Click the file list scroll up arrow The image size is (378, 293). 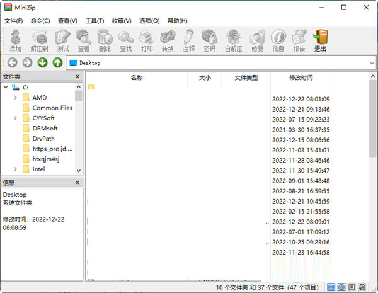[373, 76]
